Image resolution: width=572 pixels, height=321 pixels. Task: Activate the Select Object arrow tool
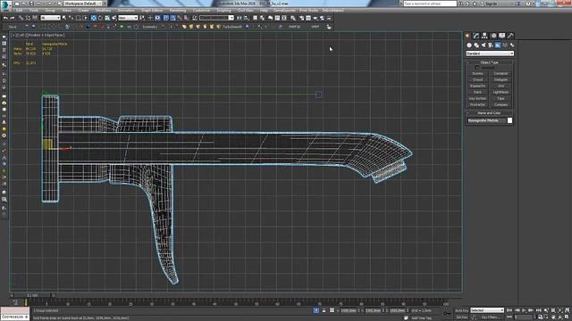[64, 18]
